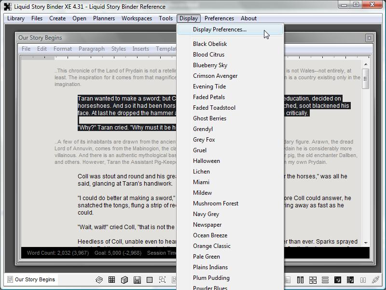386x290 pixels.
Task: Open Display Preferences from the menu
Action: tap(220, 29)
